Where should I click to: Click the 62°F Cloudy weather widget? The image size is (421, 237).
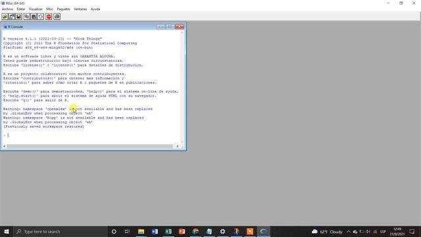click(327, 232)
